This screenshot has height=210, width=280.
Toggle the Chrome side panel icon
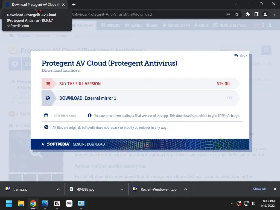[256, 14]
